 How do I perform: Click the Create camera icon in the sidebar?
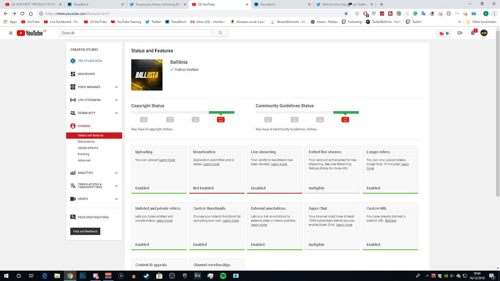click(73, 199)
